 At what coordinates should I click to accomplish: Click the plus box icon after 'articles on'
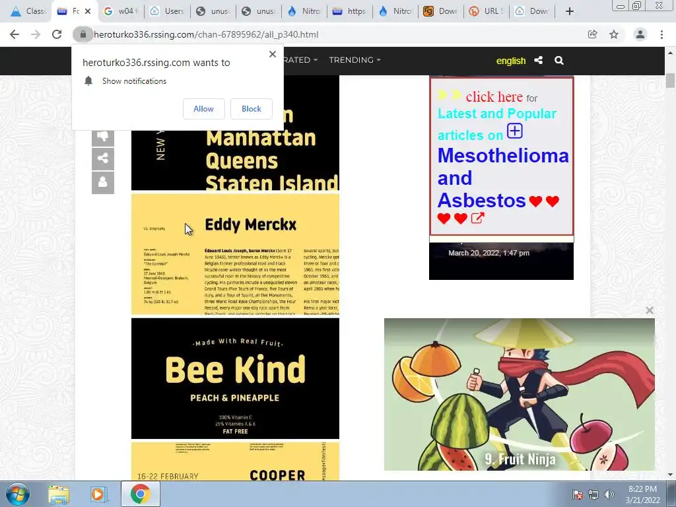click(515, 131)
